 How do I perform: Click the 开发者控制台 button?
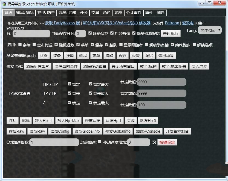[x=177, y=131]
